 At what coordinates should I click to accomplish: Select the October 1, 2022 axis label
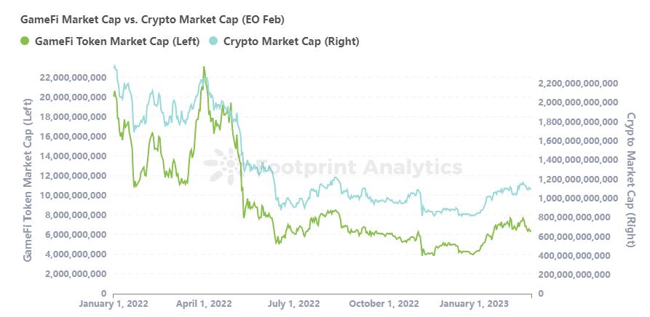384,304
